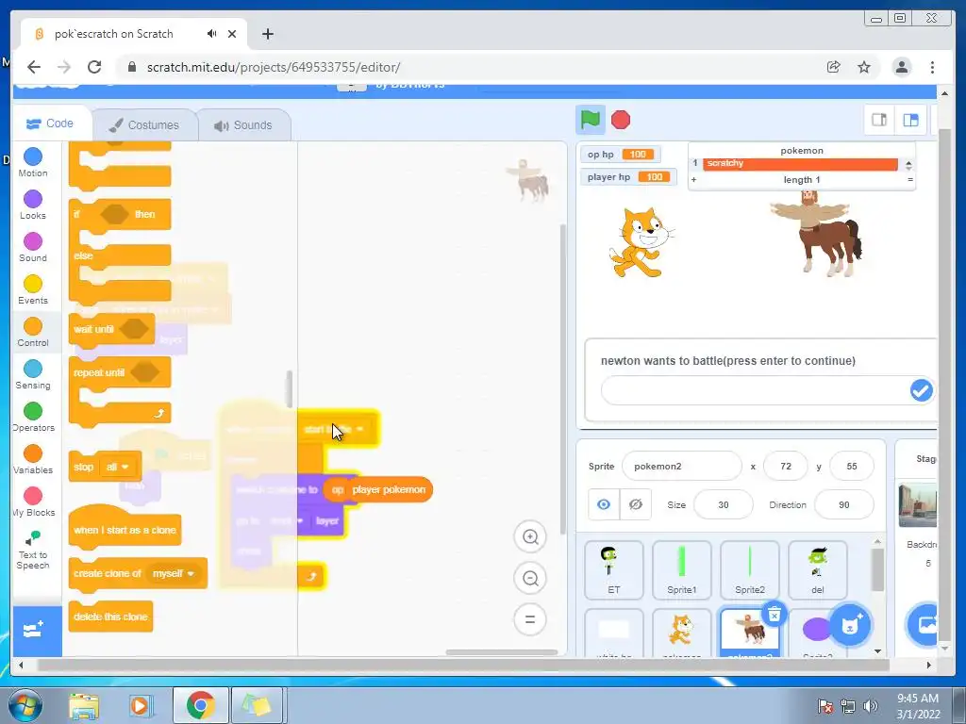Edit the sprite y position field
Image resolution: width=966 pixels, height=724 pixels.
pyautogui.click(x=852, y=466)
